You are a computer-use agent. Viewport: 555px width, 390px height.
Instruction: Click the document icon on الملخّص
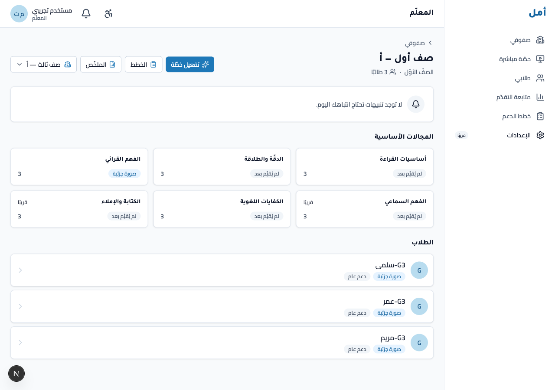point(112,64)
